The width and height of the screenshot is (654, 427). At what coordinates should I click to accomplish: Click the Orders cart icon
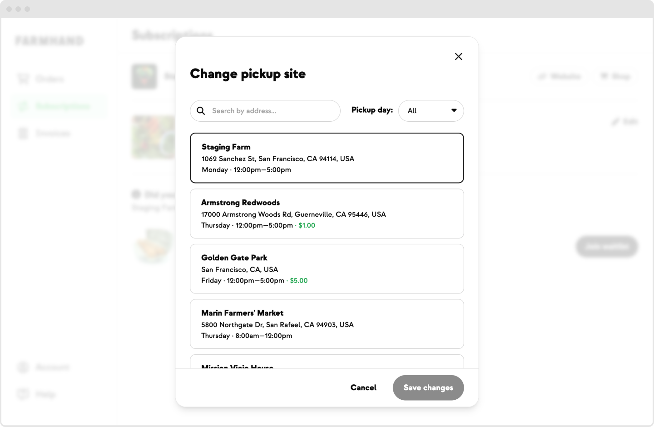point(23,79)
